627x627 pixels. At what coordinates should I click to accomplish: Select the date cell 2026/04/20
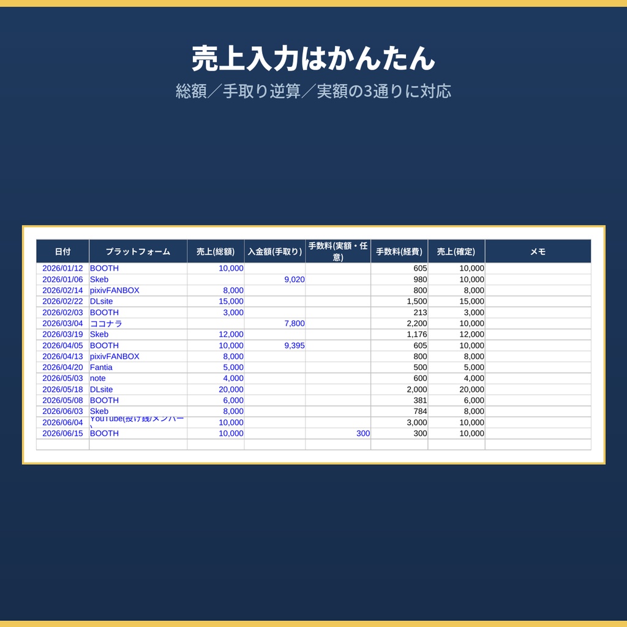[x=63, y=367]
